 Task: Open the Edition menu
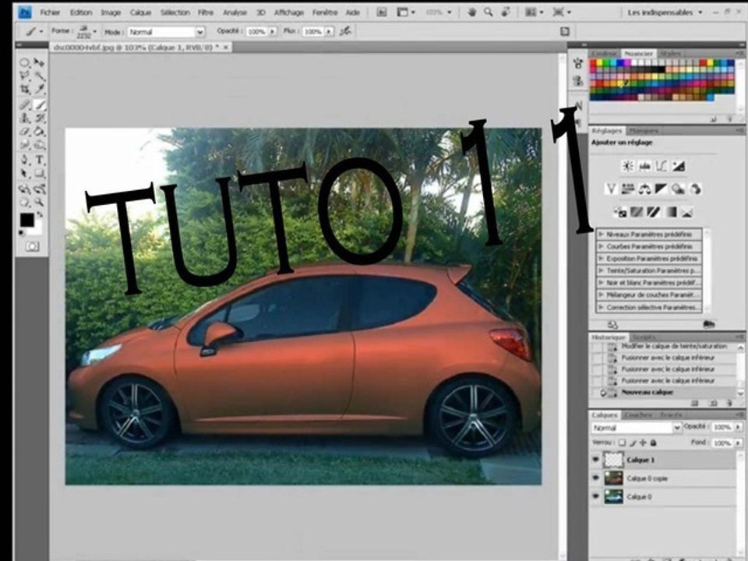tap(80, 12)
